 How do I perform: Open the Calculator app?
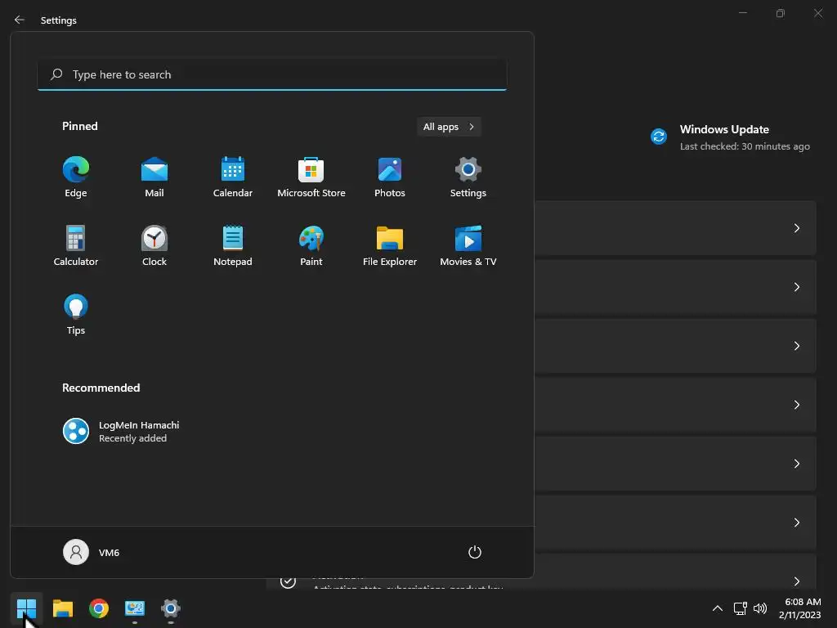point(76,246)
